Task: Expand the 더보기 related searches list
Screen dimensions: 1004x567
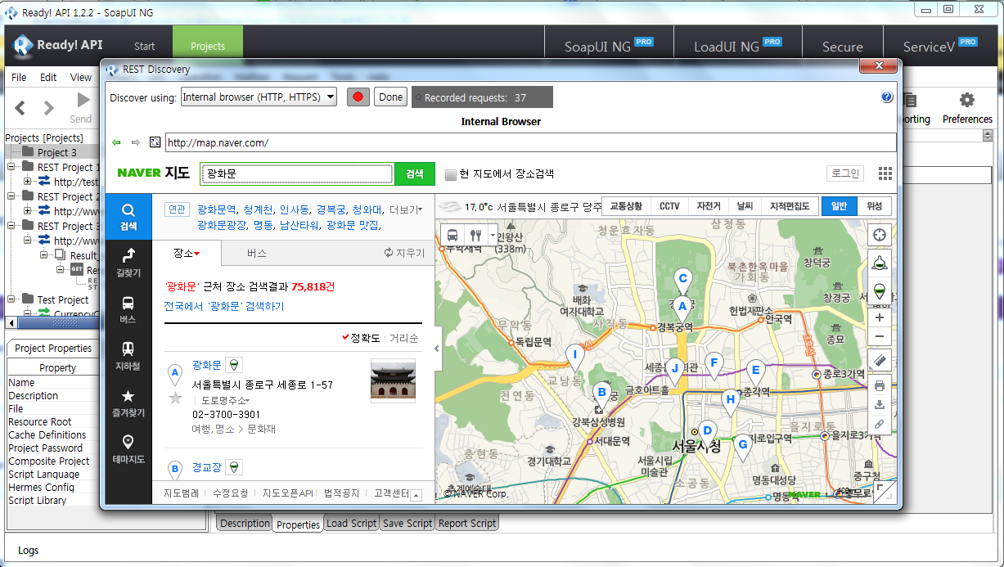Action: click(x=406, y=209)
